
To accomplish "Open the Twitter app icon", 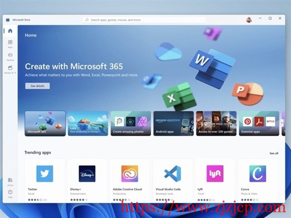I will click(x=45, y=174).
